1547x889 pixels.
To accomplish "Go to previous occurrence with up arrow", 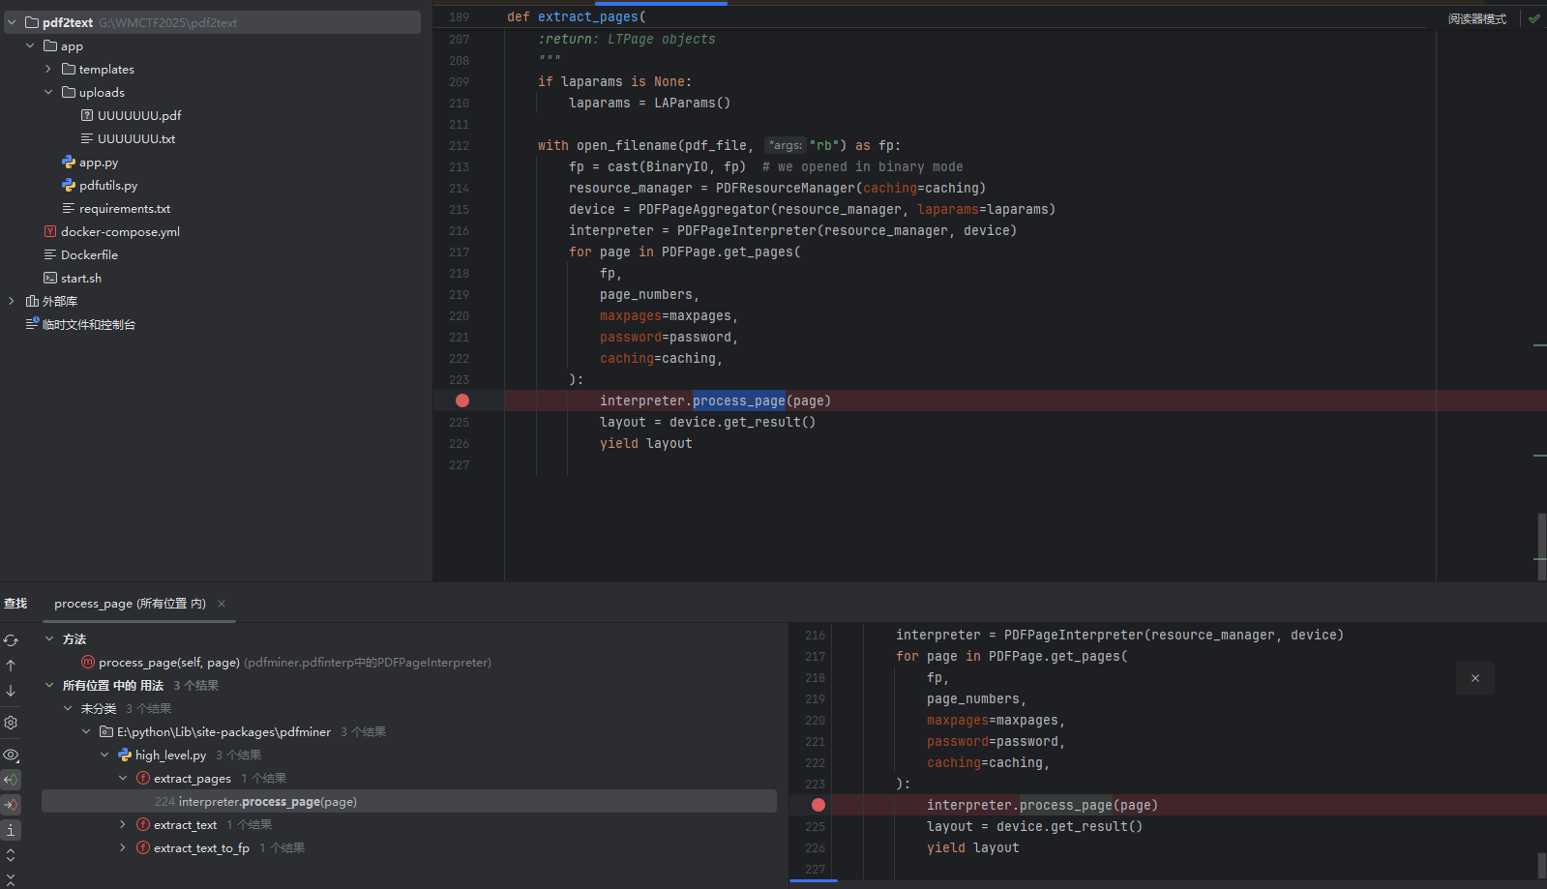I will (11, 666).
